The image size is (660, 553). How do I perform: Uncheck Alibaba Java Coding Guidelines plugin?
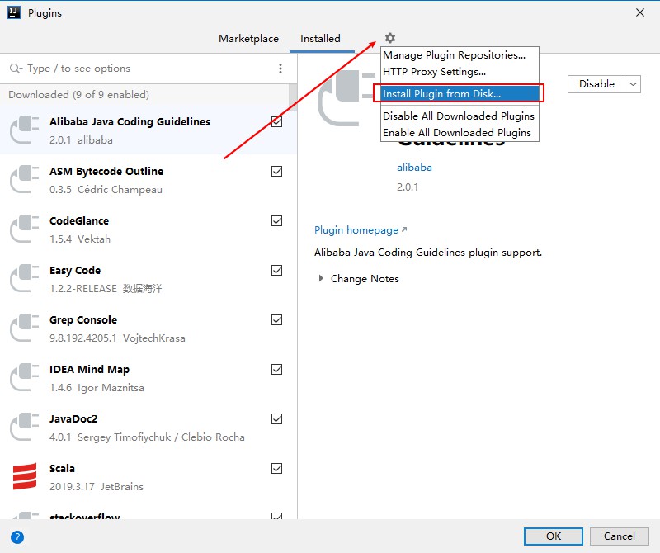276,121
